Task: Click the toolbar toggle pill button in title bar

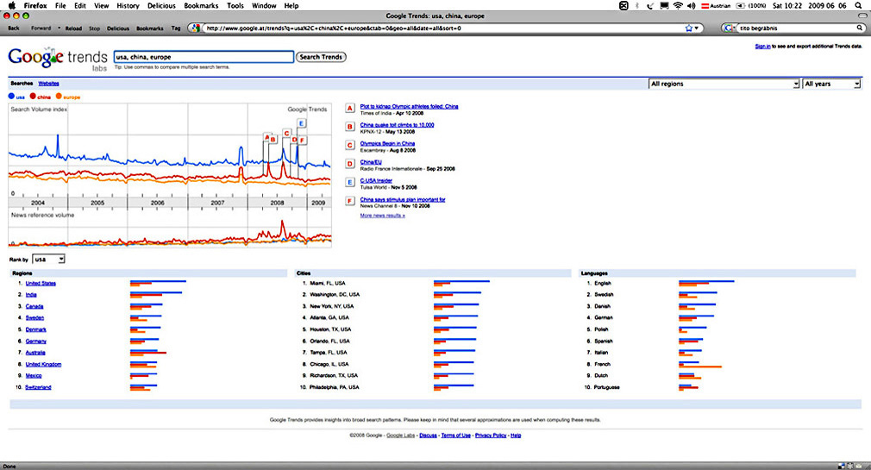Action: [x=862, y=16]
